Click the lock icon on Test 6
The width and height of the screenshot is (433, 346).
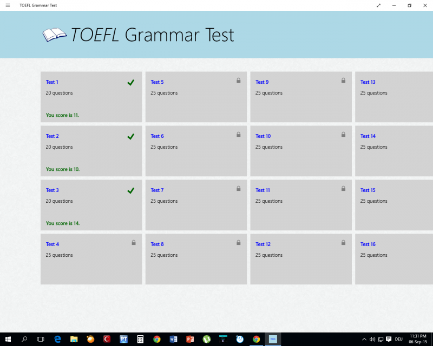239,135
